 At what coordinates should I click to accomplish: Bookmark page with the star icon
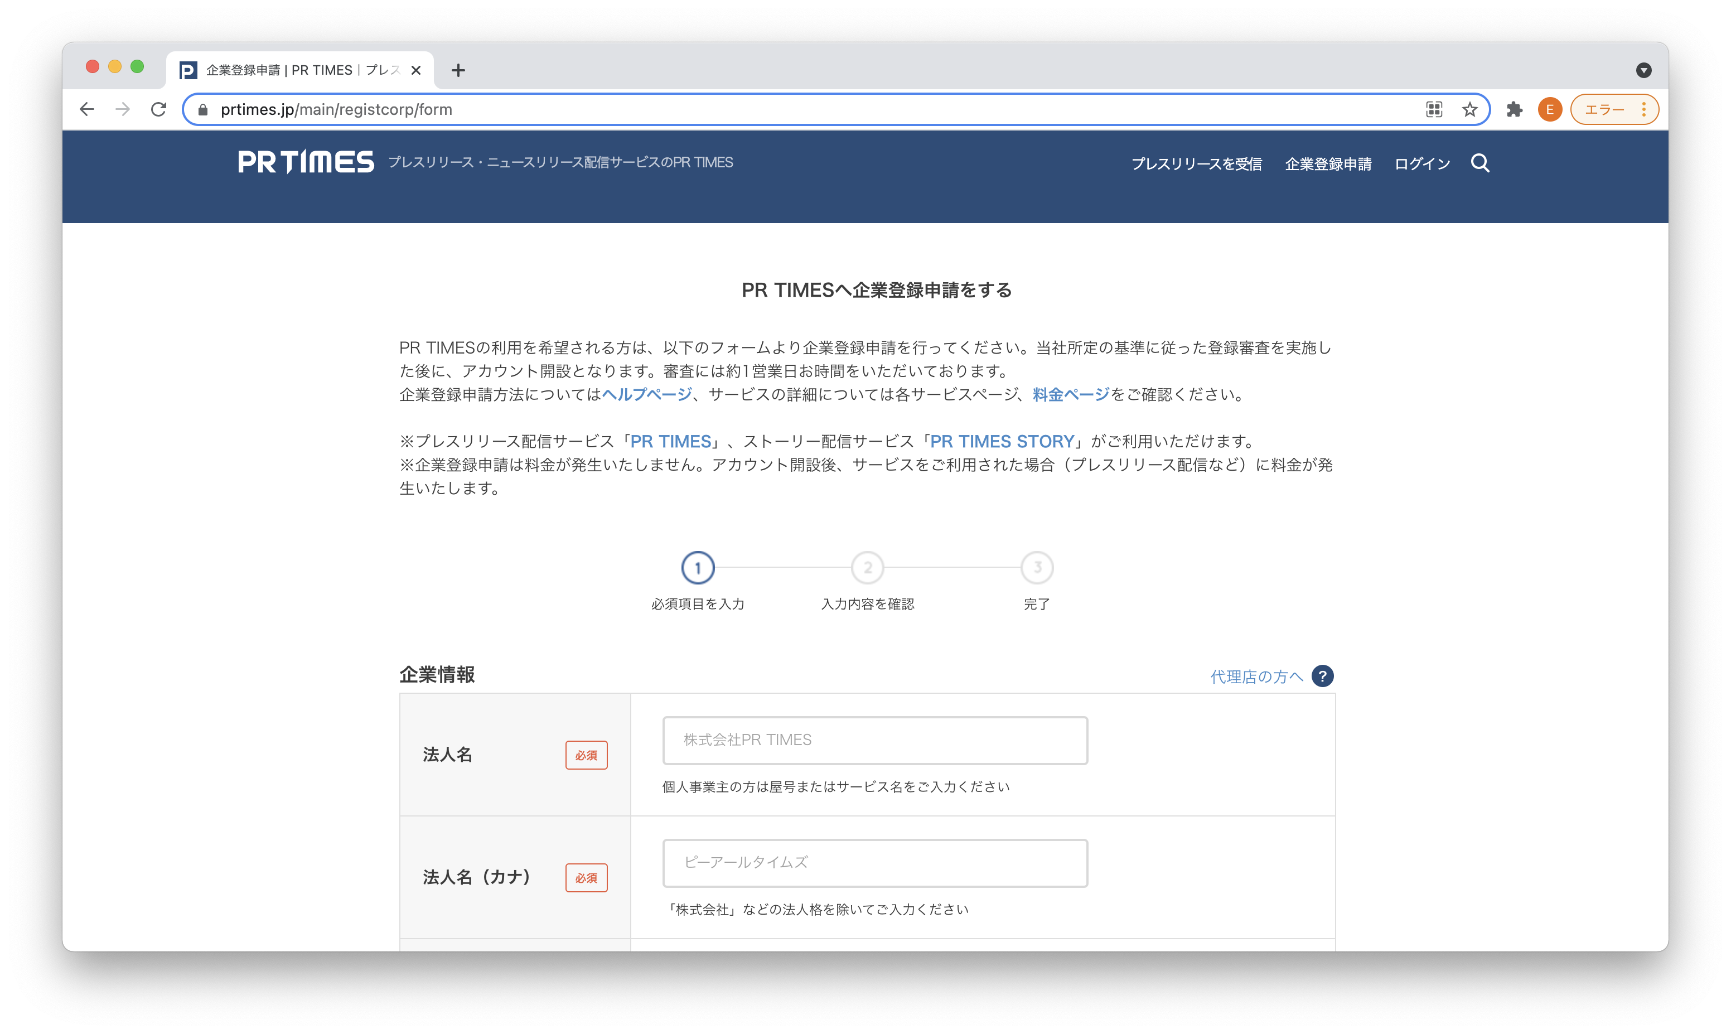1469,109
